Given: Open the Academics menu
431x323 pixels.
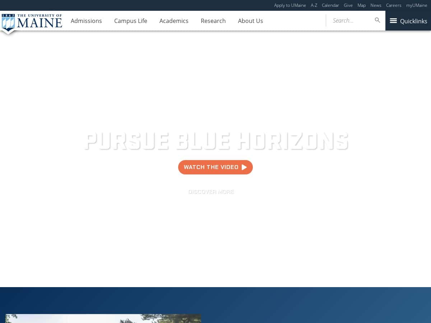Looking at the screenshot, I should (174, 21).
